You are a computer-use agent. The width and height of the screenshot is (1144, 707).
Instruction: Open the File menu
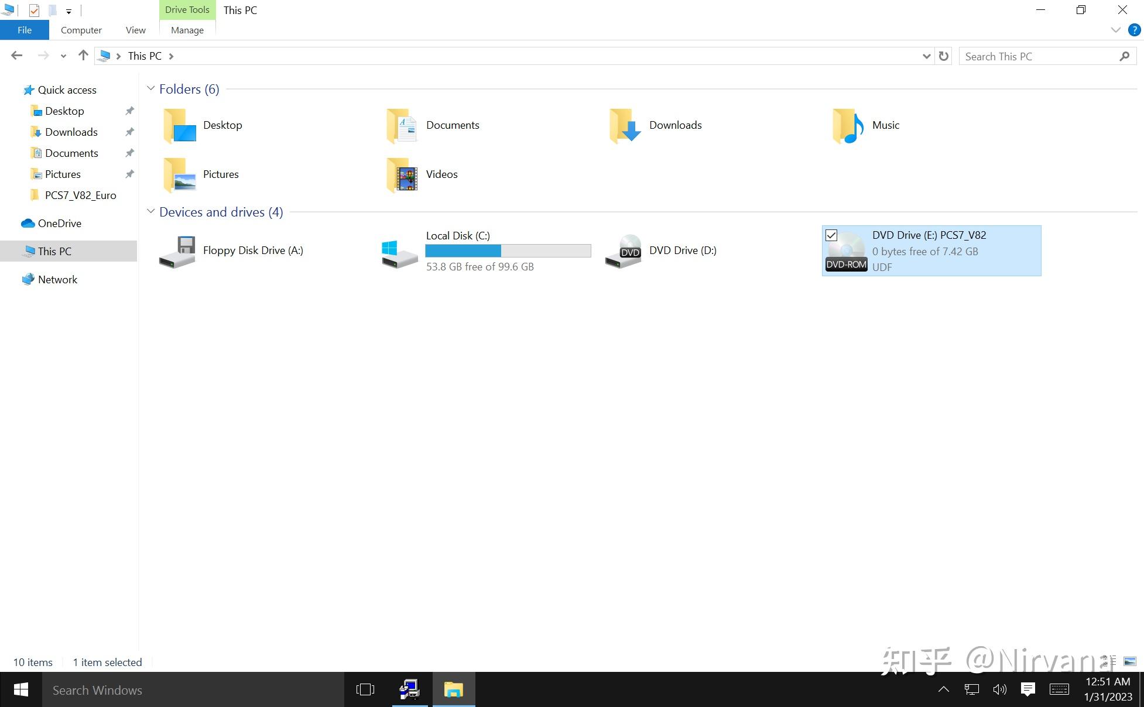25,30
